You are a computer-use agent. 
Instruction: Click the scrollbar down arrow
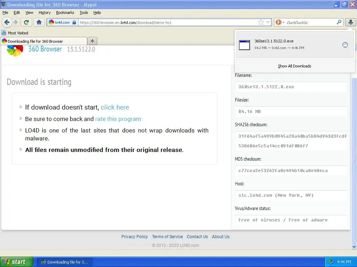click(354, 246)
